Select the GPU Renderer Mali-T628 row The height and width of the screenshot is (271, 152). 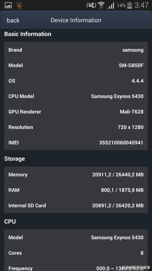76,111
